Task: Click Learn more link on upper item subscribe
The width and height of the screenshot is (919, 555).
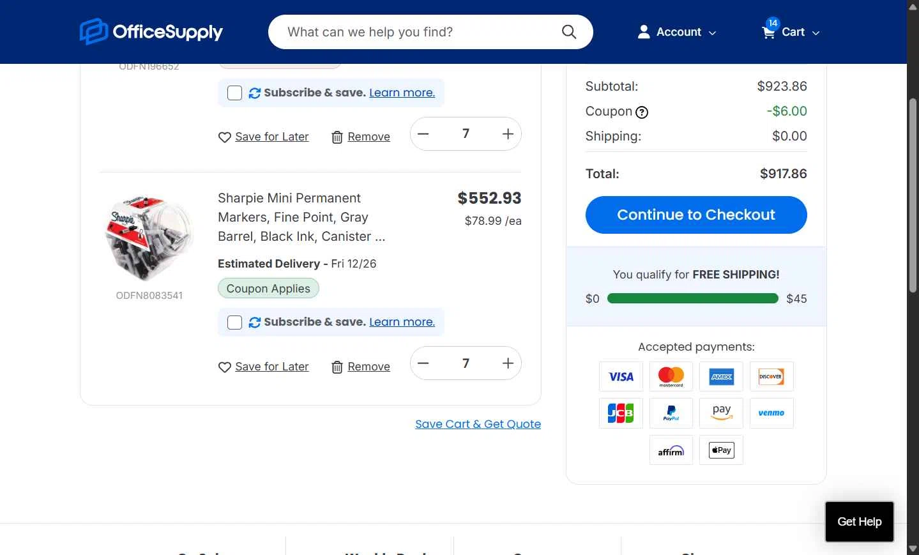Action: tap(402, 93)
